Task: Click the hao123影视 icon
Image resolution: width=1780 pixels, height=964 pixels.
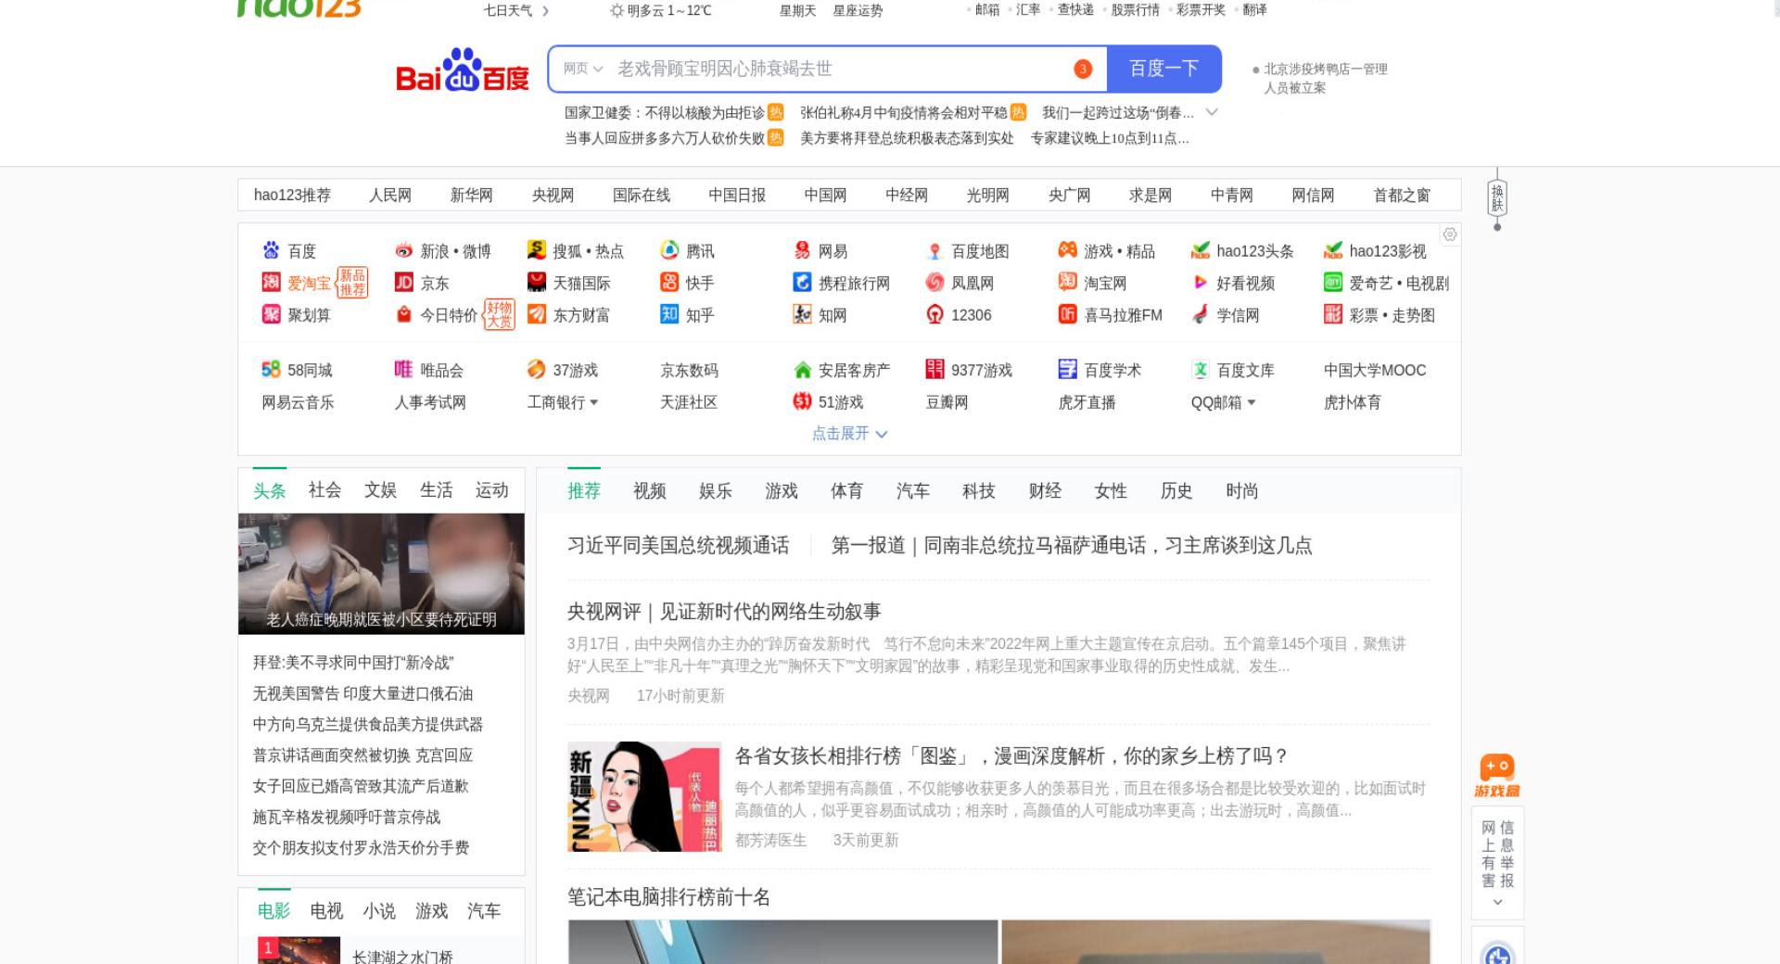Action: 1333,250
